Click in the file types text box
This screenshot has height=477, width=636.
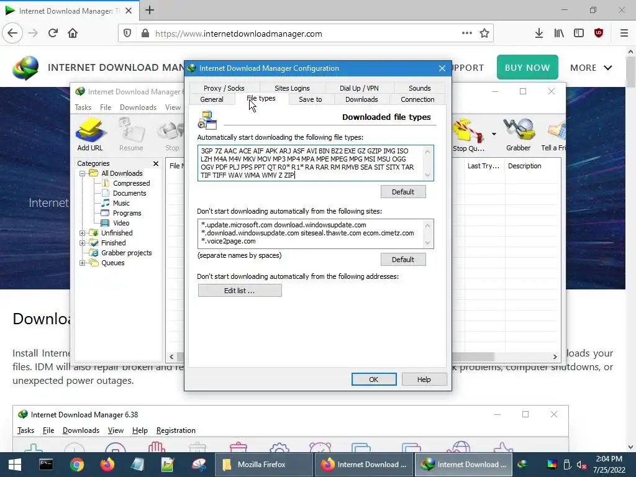(316, 163)
